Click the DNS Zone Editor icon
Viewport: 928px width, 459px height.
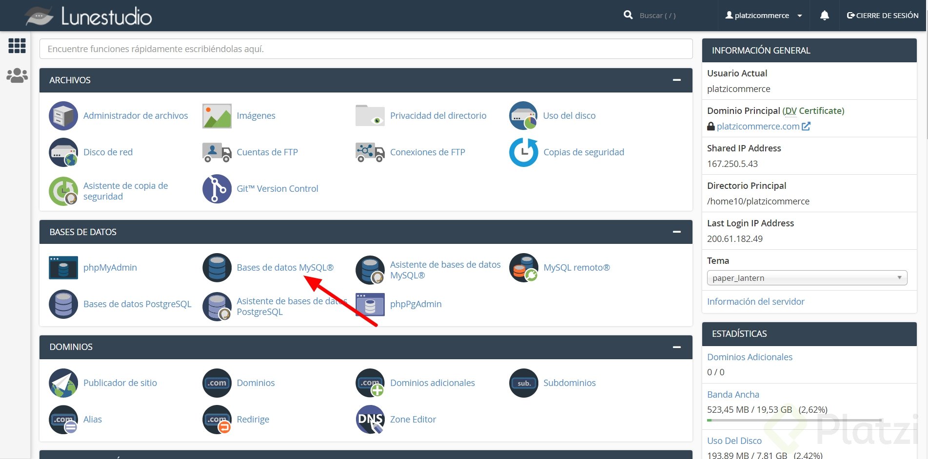point(370,420)
